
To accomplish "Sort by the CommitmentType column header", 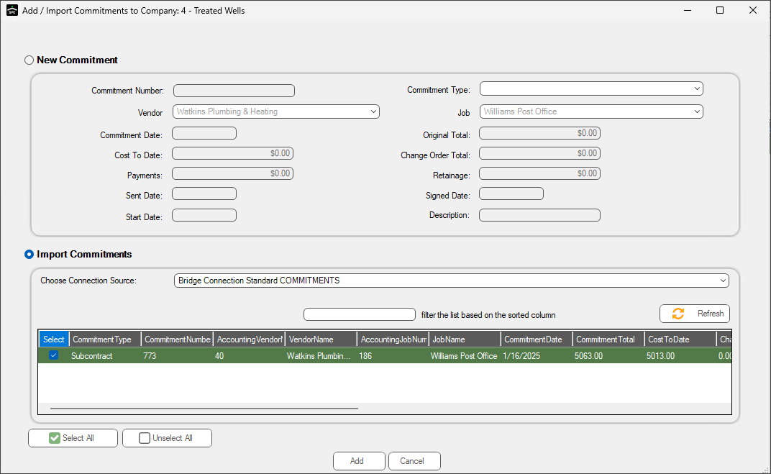I will pos(105,339).
